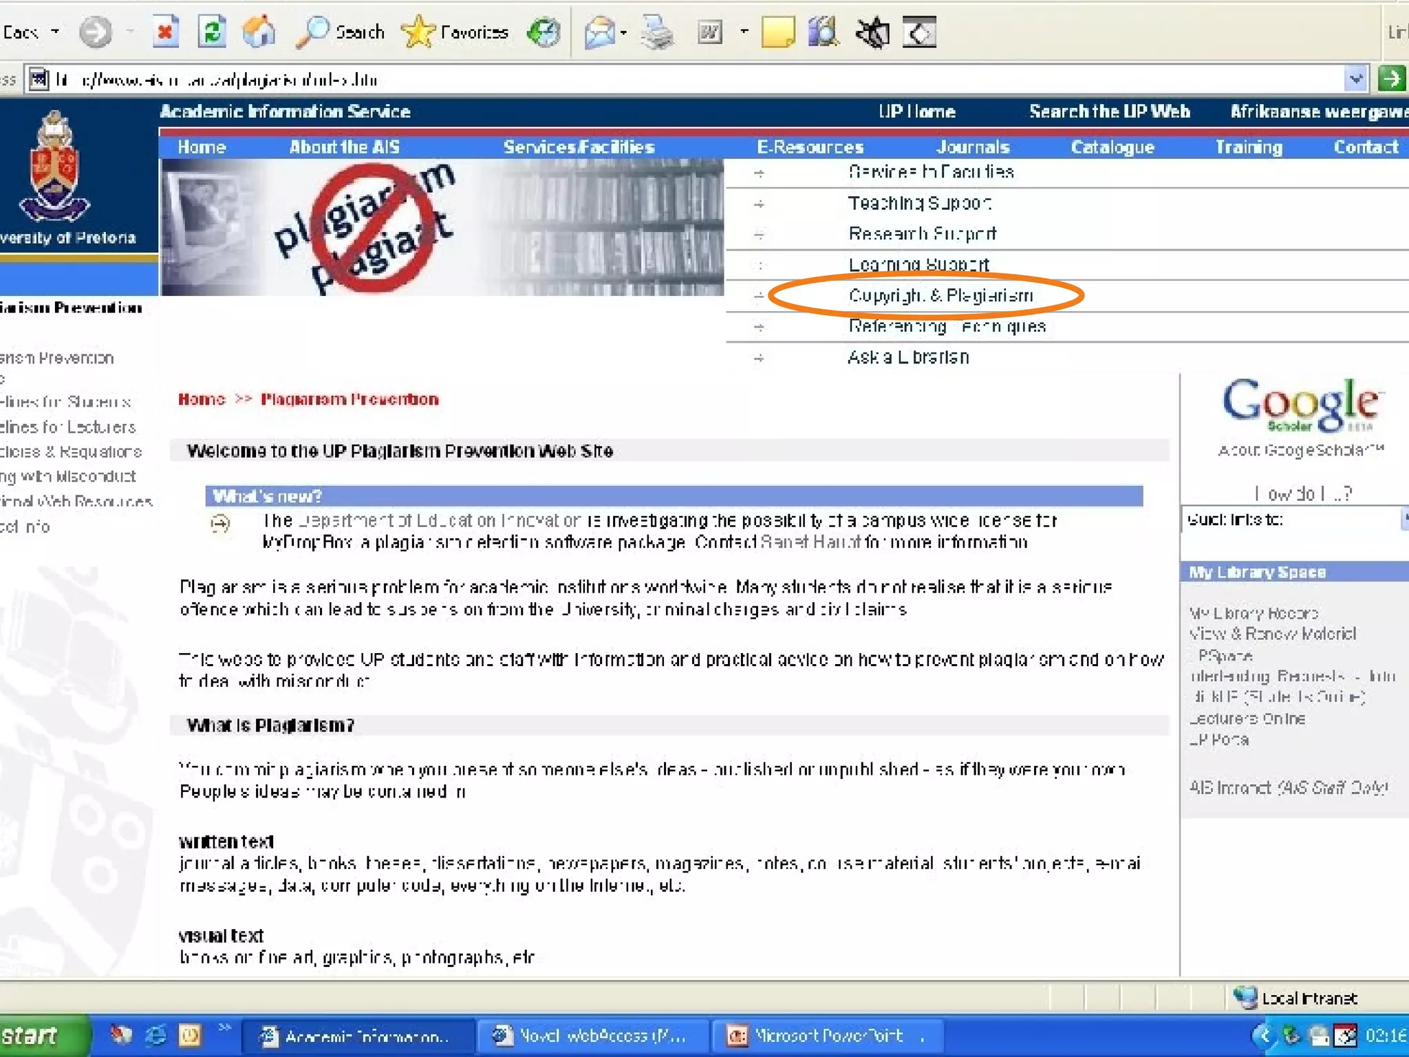Screen dimensions: 1409x1057
Task: Click the Refresh page icon
Action: pos(212,32)
